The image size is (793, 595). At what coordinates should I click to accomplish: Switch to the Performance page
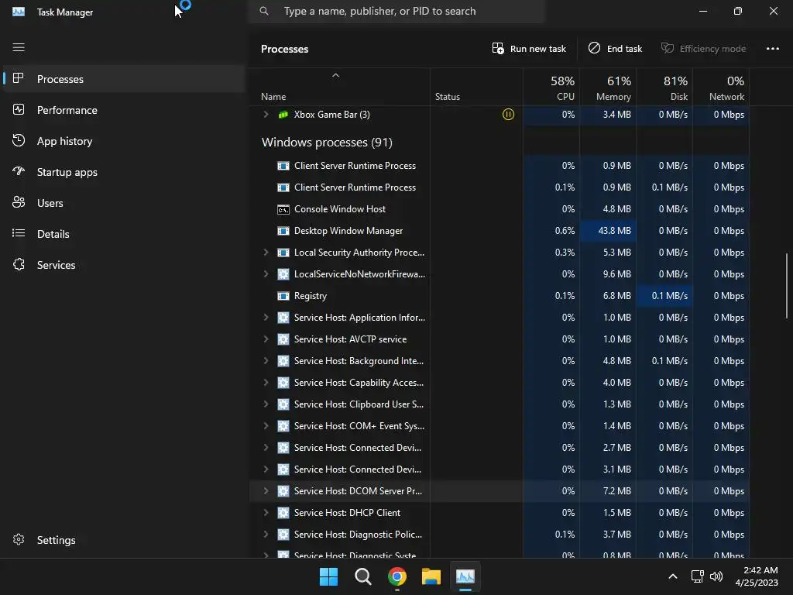click(124, 110)
